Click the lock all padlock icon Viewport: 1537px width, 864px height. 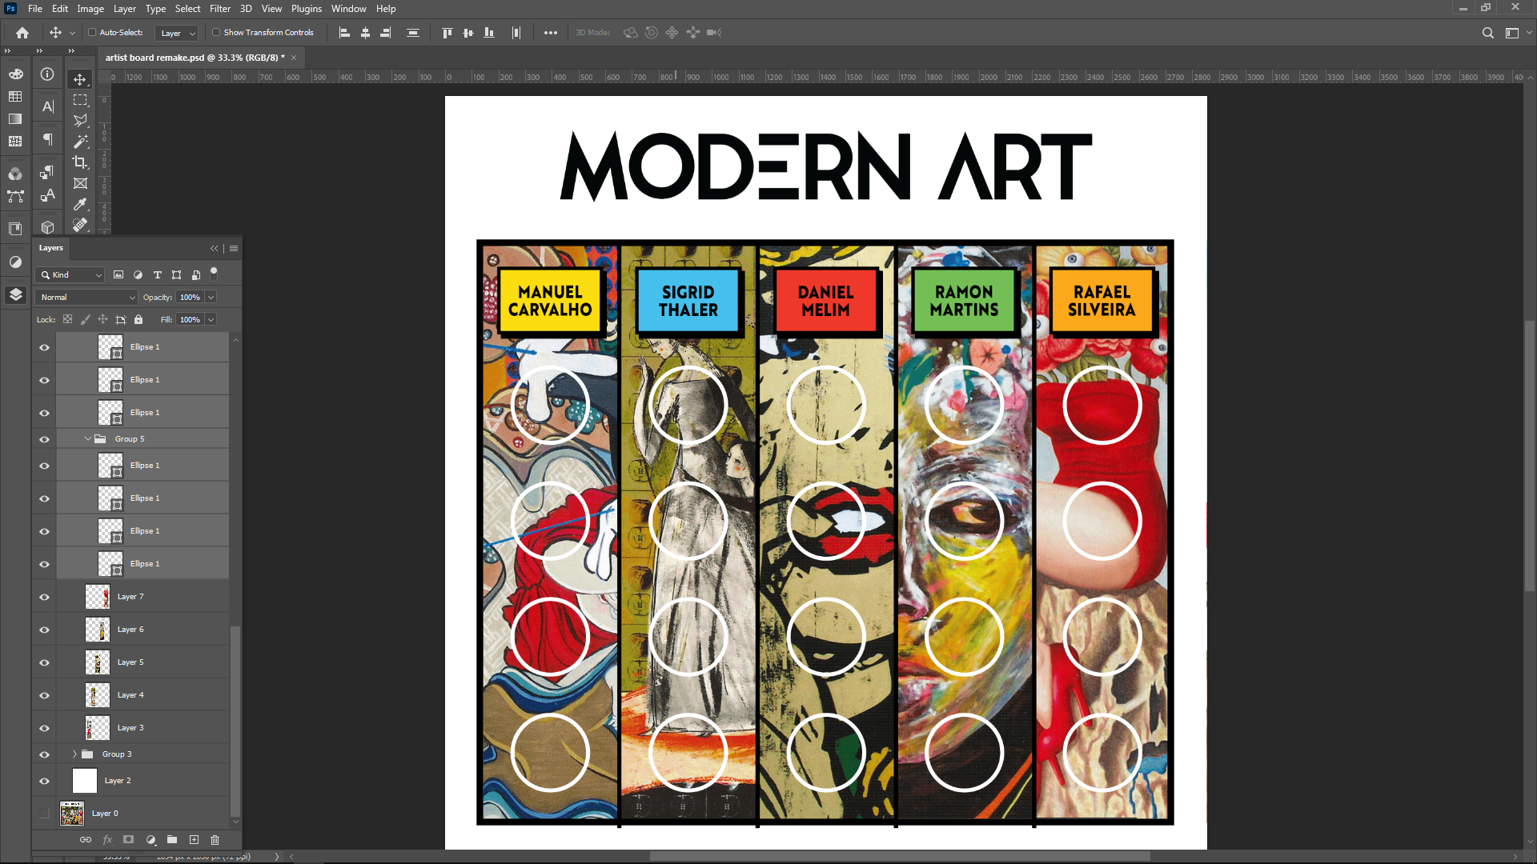click(x=138, y=320)
